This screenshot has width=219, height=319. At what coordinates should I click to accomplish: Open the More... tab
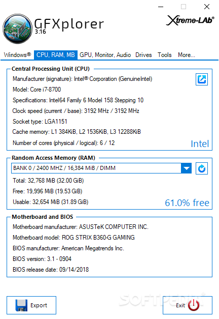(x=187, y=55)
